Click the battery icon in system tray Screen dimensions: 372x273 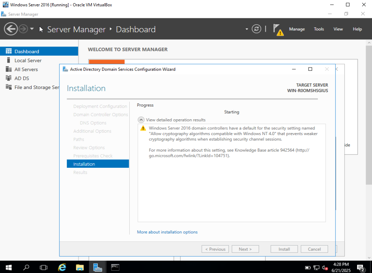point(308,268)
